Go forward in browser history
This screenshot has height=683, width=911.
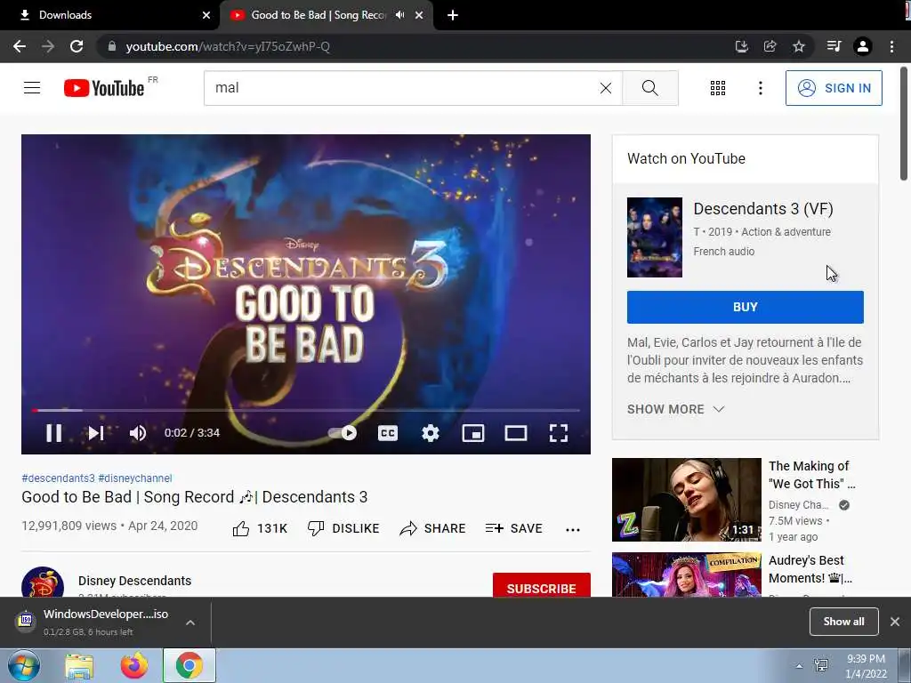pos(48,46)
